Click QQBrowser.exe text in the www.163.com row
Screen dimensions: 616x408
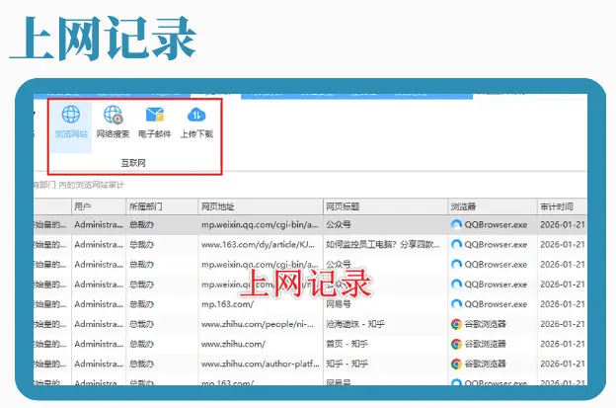click(x=496, y=244)
